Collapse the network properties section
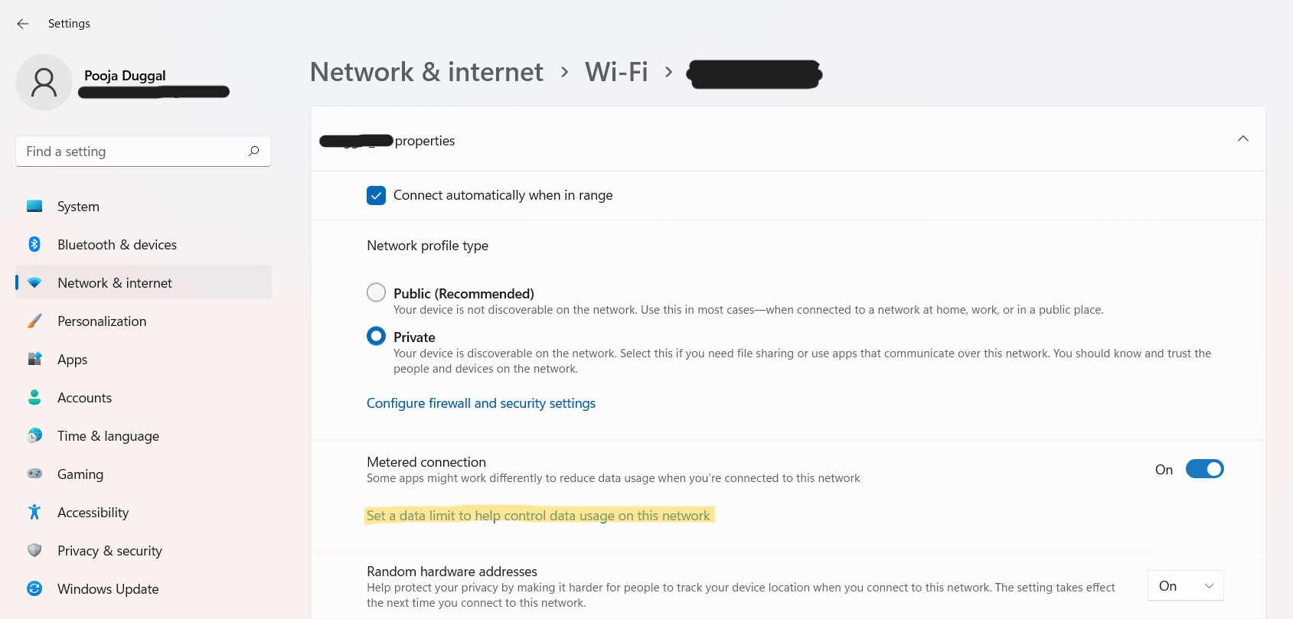Viewport: 1293px width, 619px height. tap(1242, 139)
